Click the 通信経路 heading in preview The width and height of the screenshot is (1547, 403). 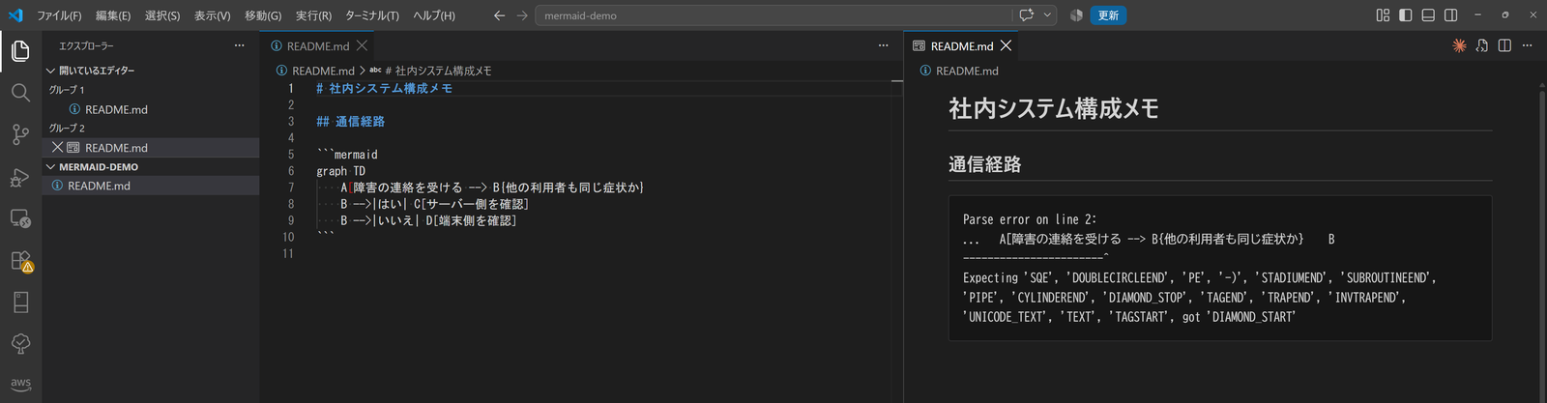point(984,164)
